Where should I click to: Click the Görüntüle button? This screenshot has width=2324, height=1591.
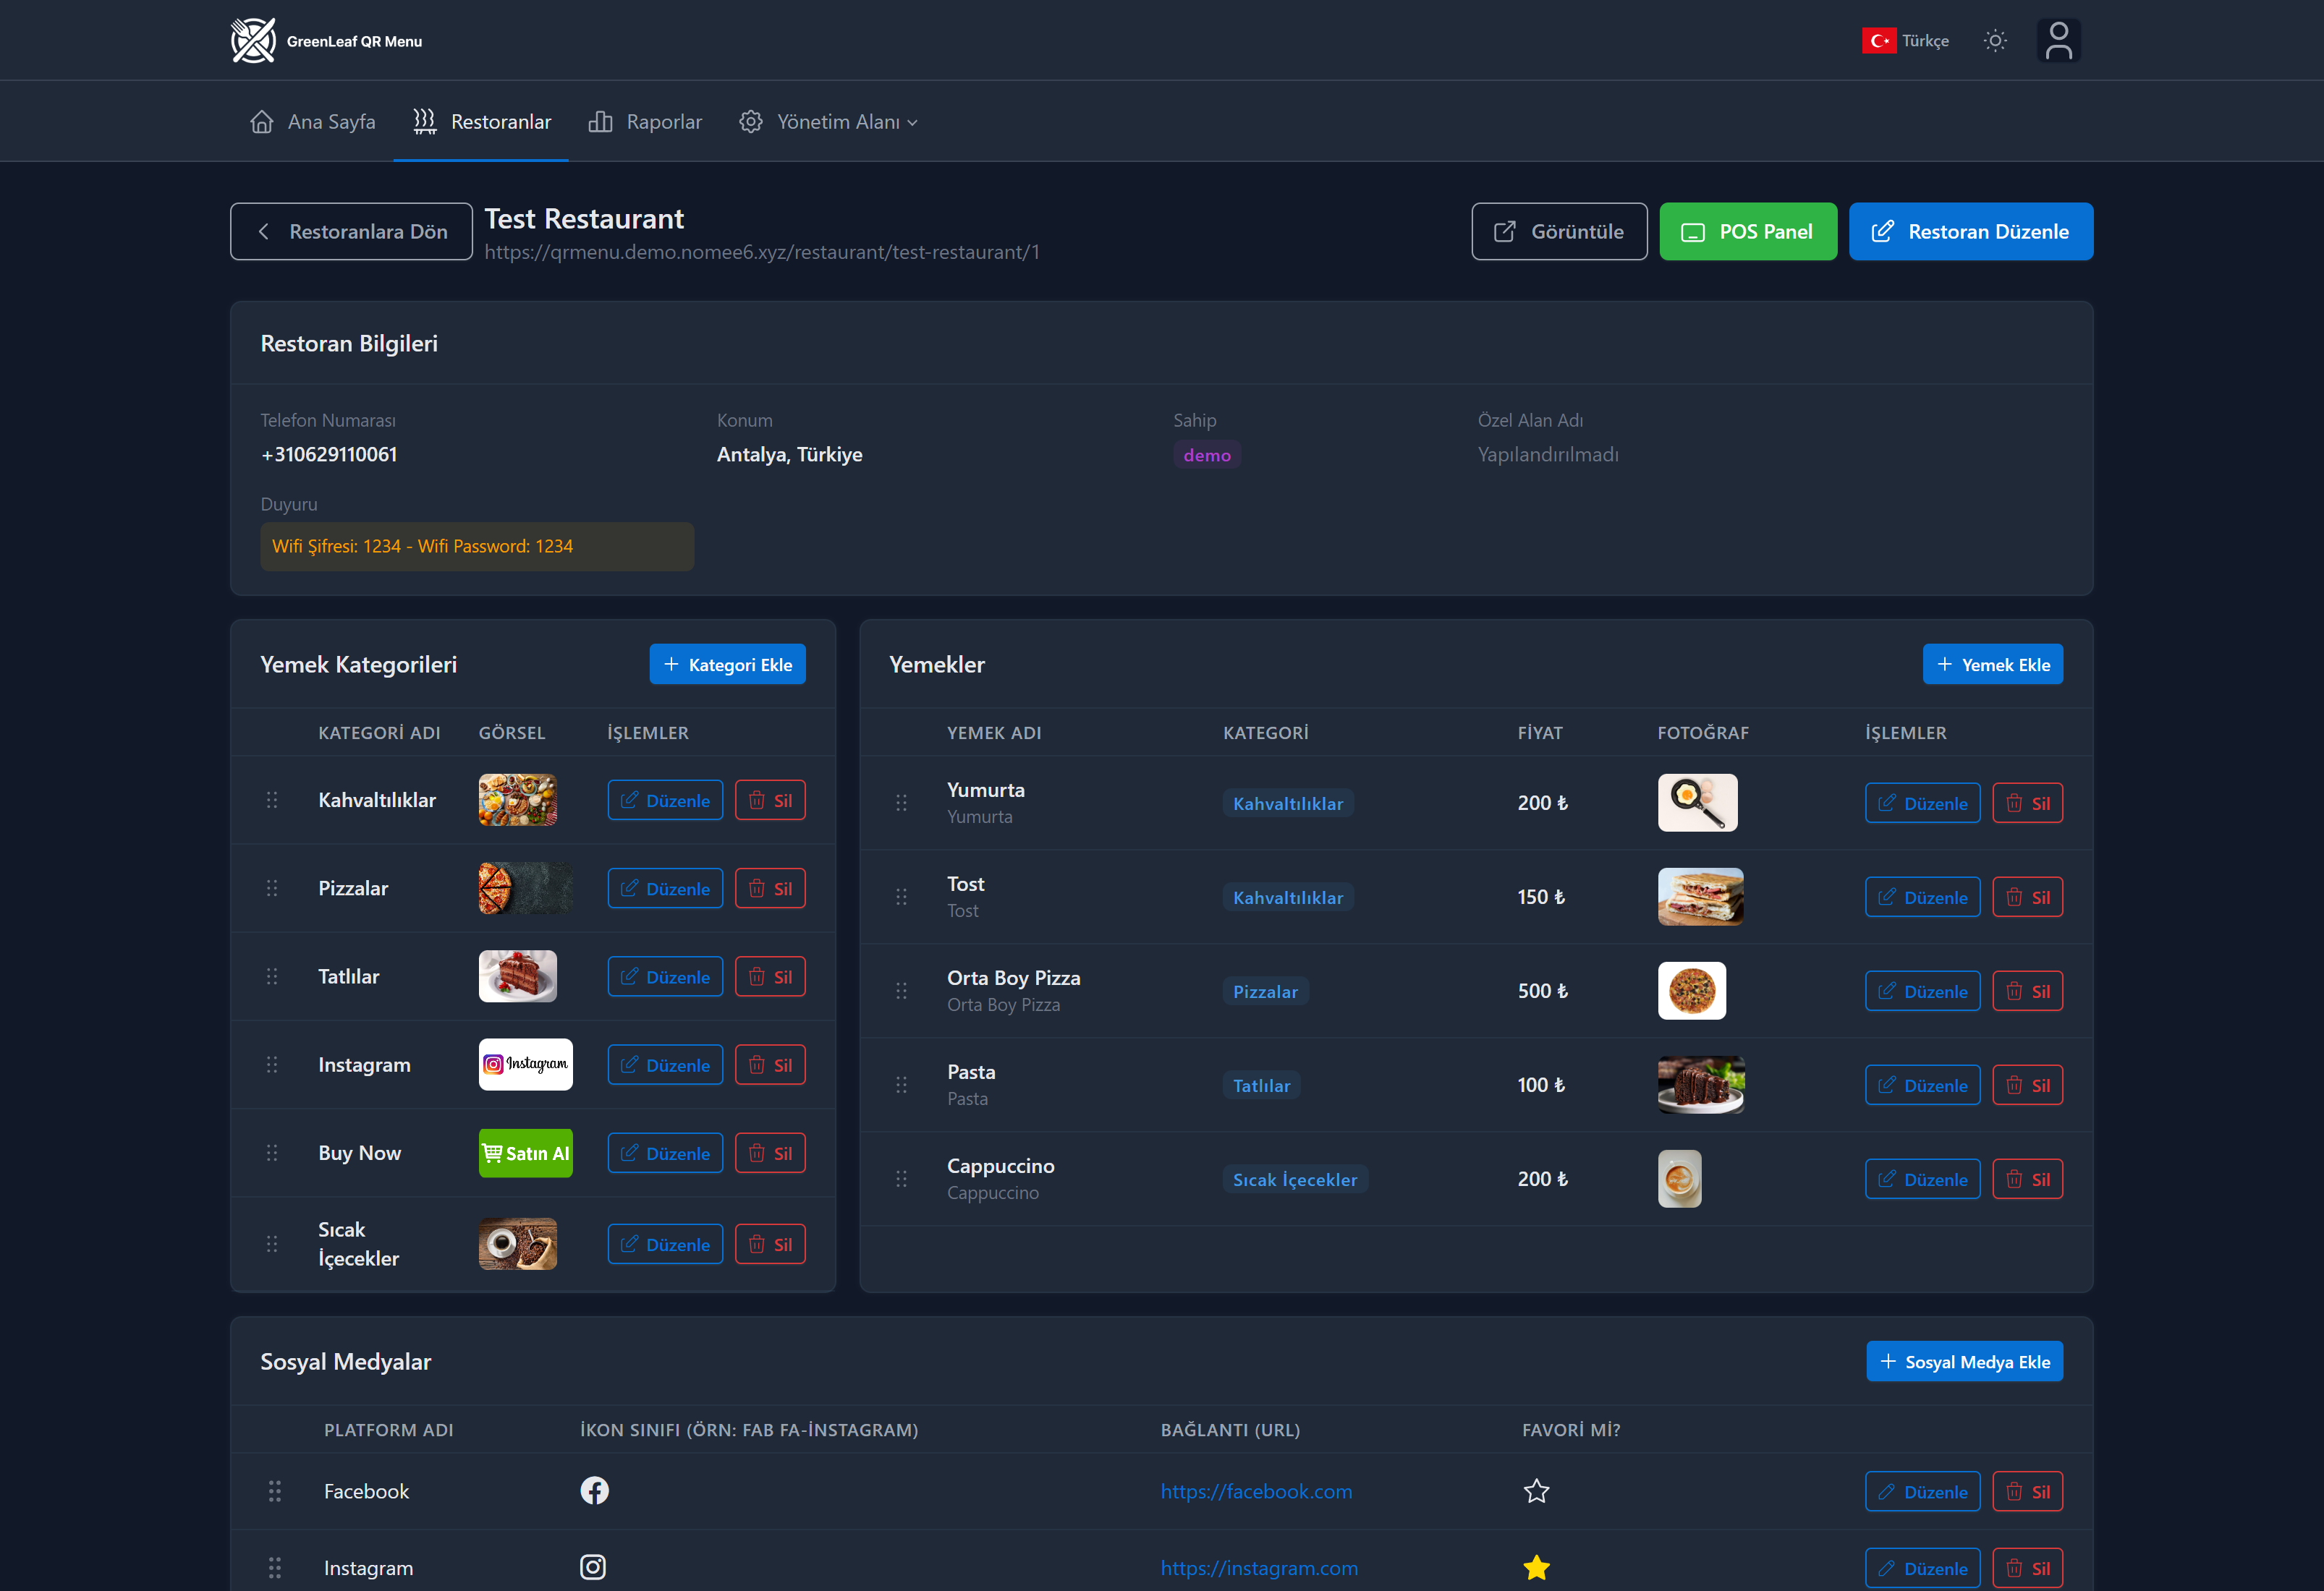click(x=1559, y=232)
